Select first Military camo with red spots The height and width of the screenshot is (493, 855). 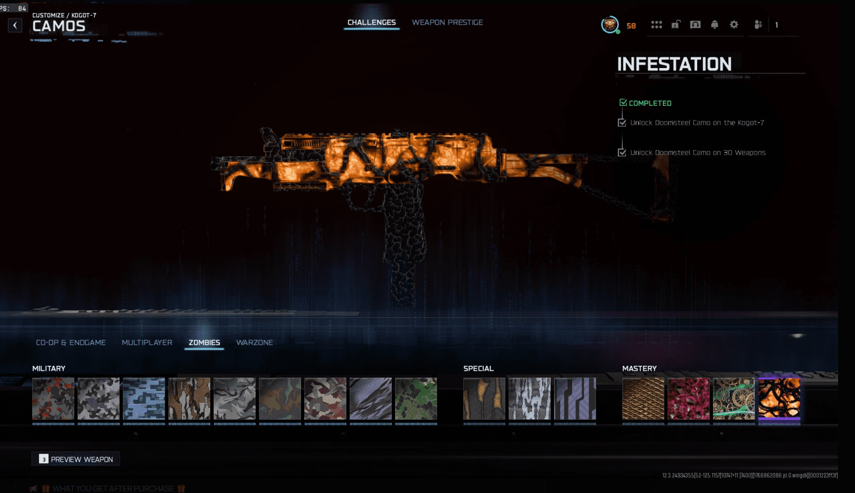tap(54, 399)
